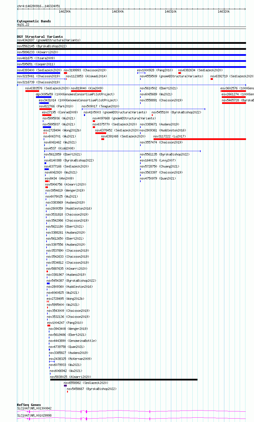This screenshot has height=422, width=254.
Task: Open variant nsv6393400 (Sedlazeck2020)
Action: (x=39, y=70)
